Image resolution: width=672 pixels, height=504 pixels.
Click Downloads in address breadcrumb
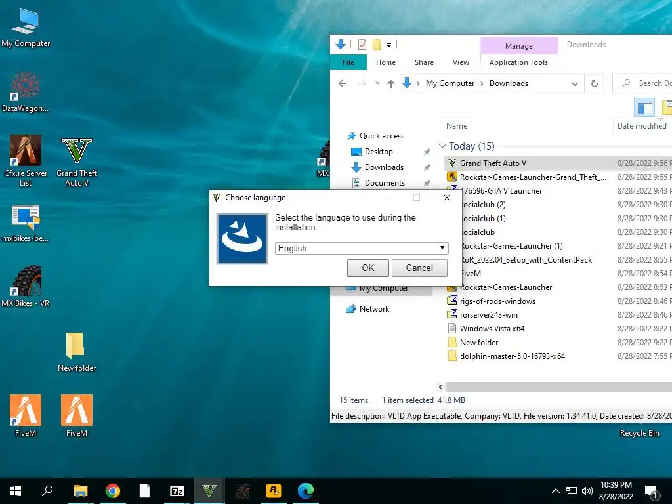coord(509,83)
